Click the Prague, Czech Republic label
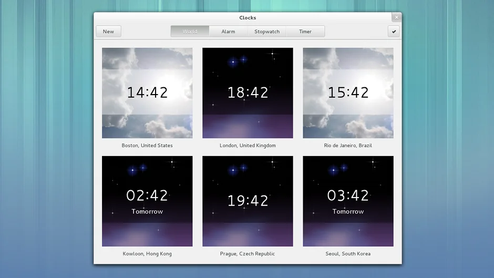 click(x=248, y=254)
